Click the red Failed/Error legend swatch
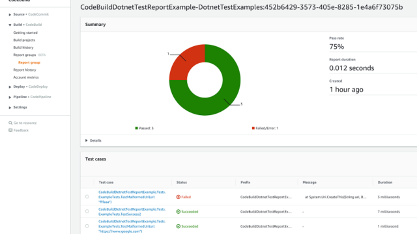 pyautogui.click(x=253, y=128)
